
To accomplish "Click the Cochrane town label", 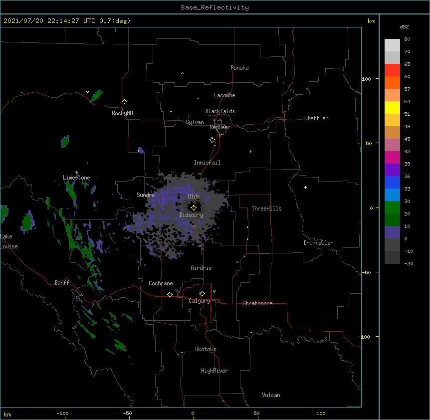I will 161,283.
